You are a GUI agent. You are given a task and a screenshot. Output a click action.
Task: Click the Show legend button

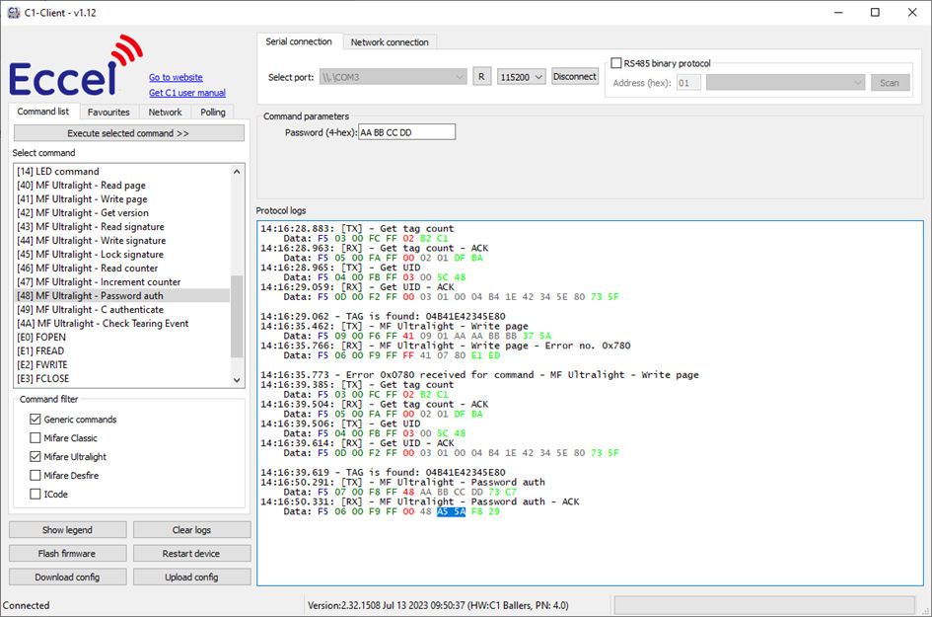pos(67,529)
